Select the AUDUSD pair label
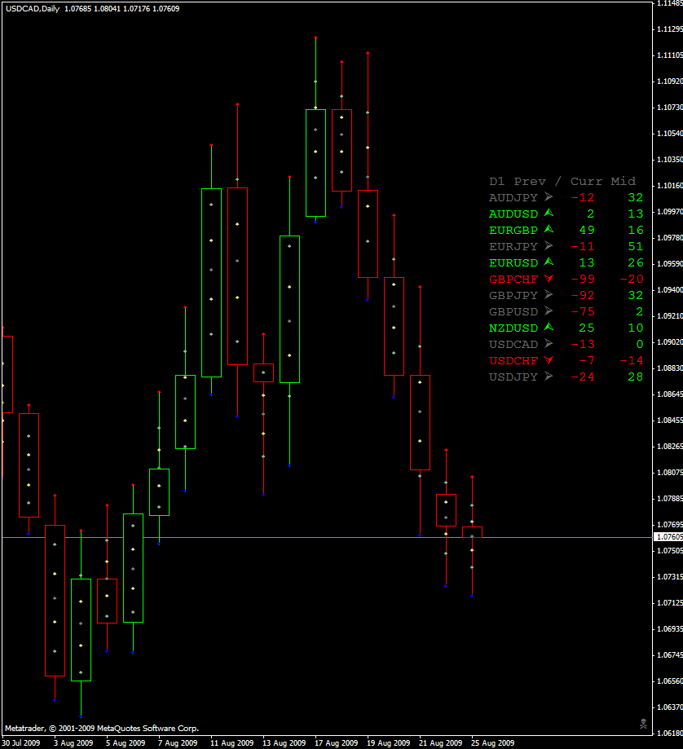Screen dimensions: 683x749 coord(513,214)
